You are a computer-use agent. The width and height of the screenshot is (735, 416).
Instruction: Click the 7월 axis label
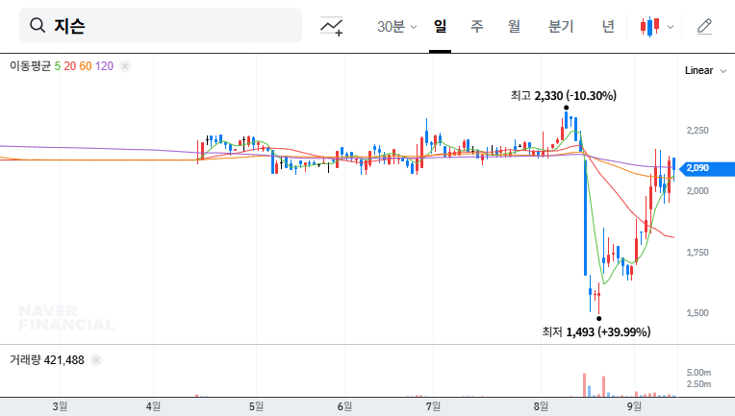[x=433, y=406]
